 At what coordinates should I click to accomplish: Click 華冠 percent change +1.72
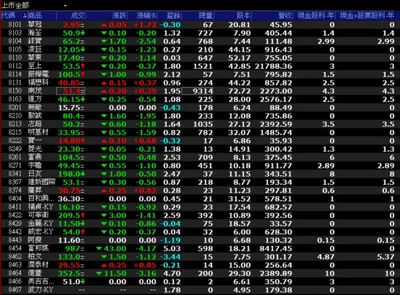145,25
